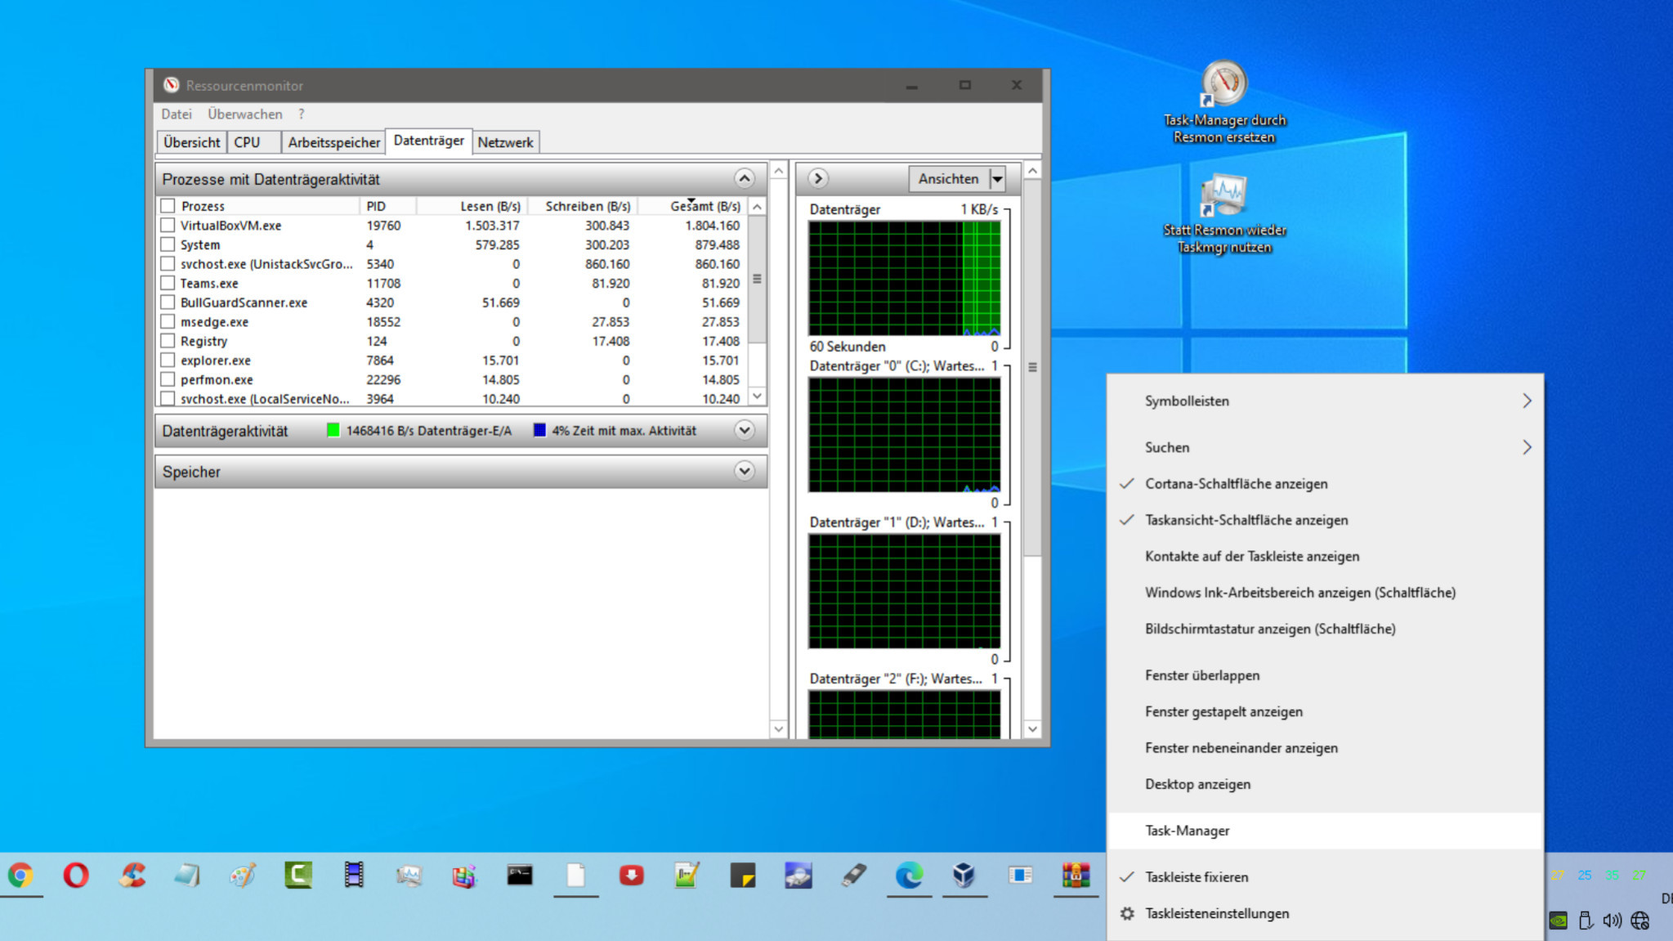Check the System process checkbox

coord(168,244)
